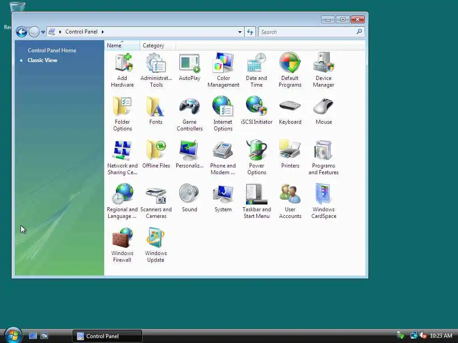Open Taskbar and Start Menu settings

256,201
